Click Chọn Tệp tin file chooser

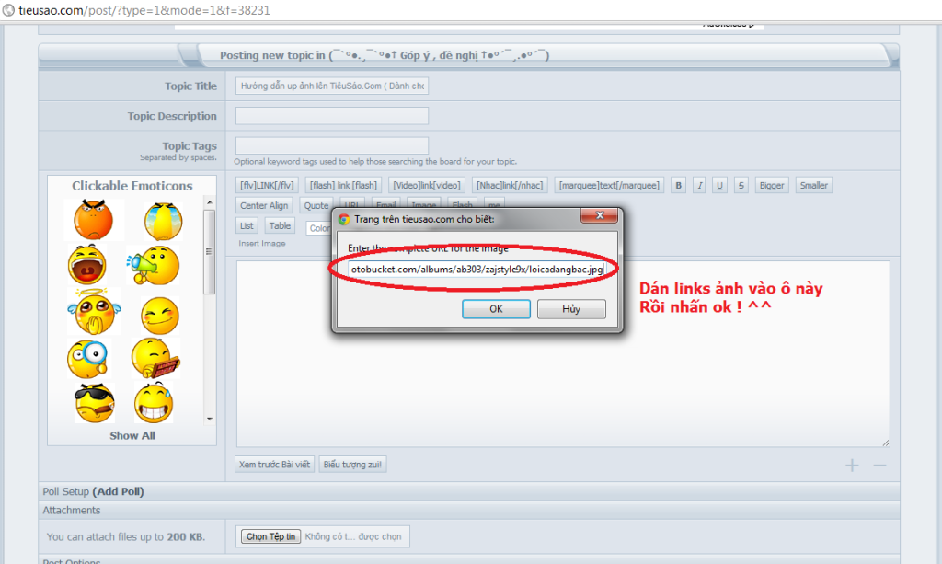(270, 536)
